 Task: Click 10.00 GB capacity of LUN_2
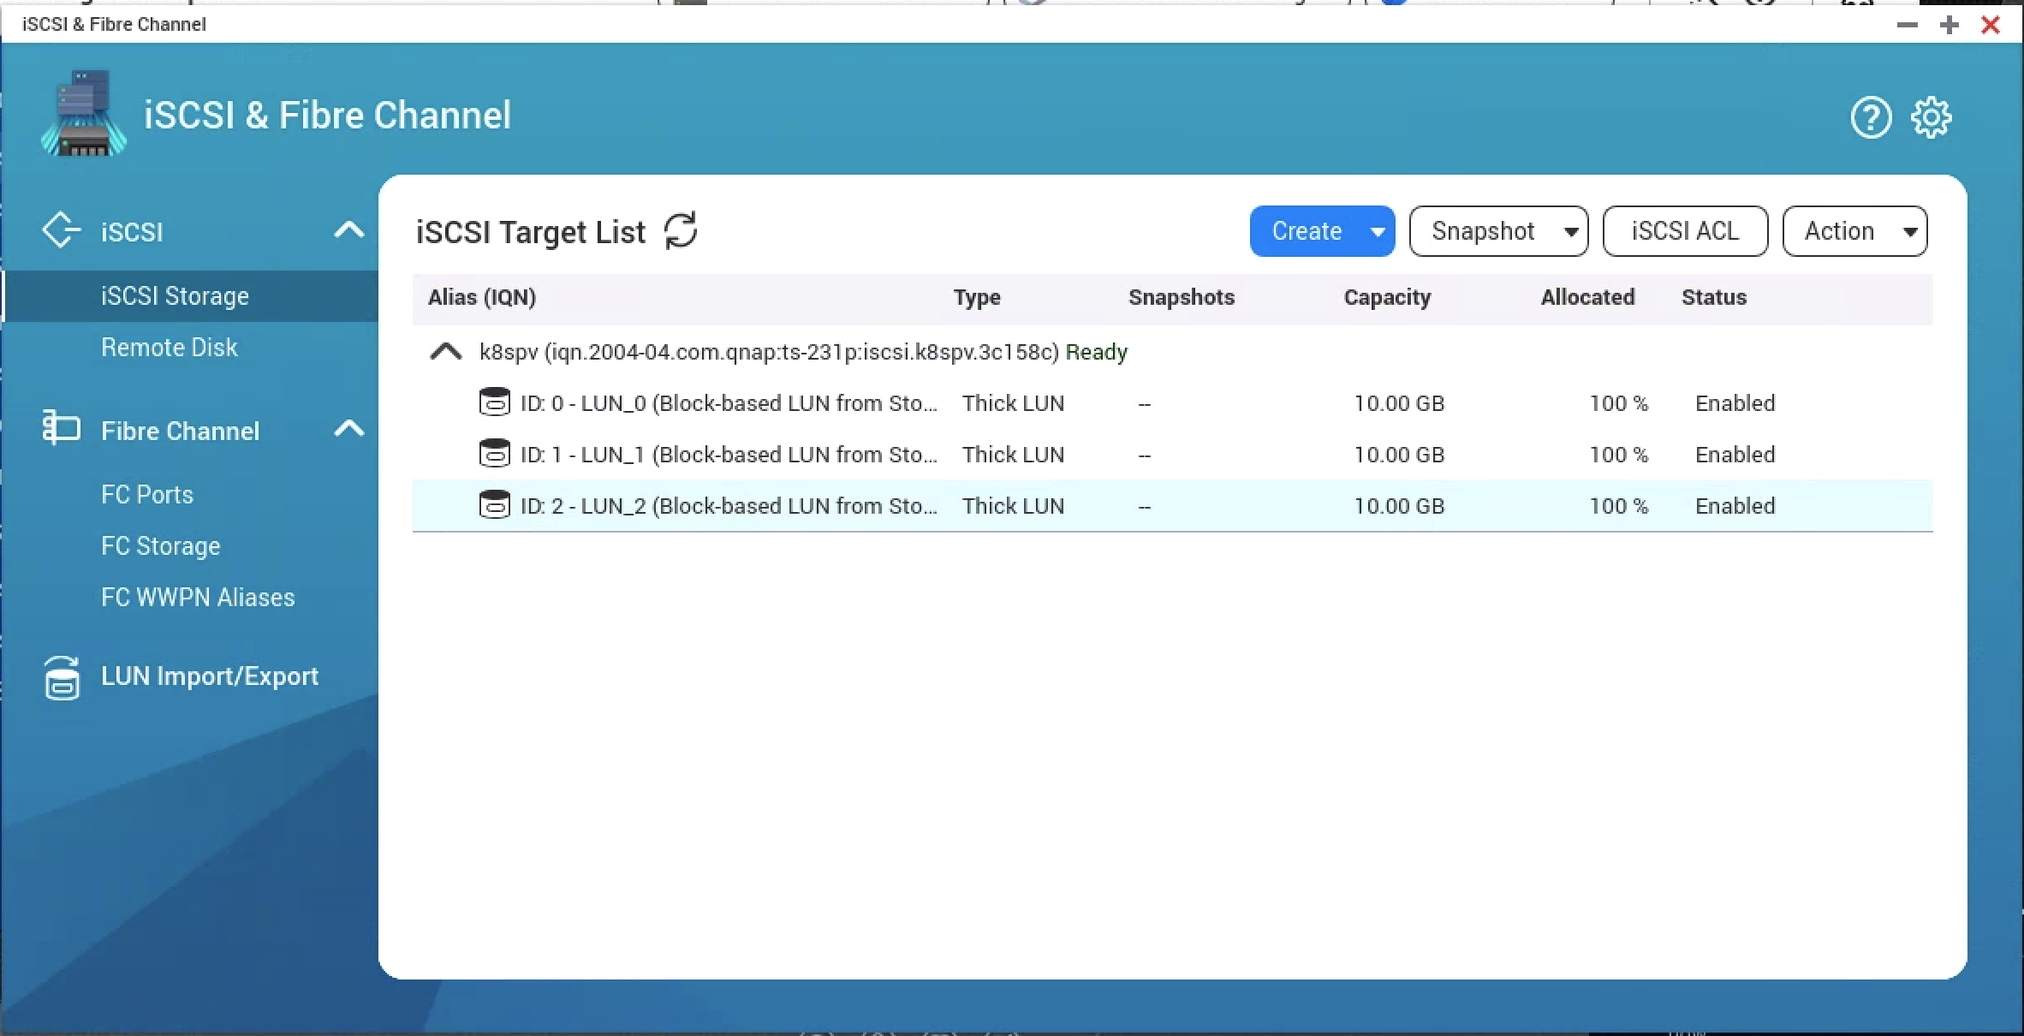click(x=1399, y=506)
